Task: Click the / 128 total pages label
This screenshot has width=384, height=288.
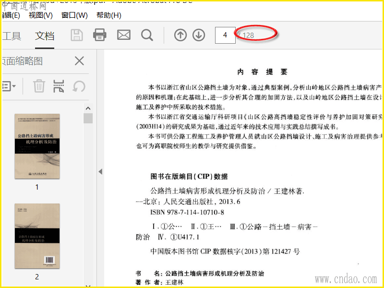Action: (x=246, y=36)
